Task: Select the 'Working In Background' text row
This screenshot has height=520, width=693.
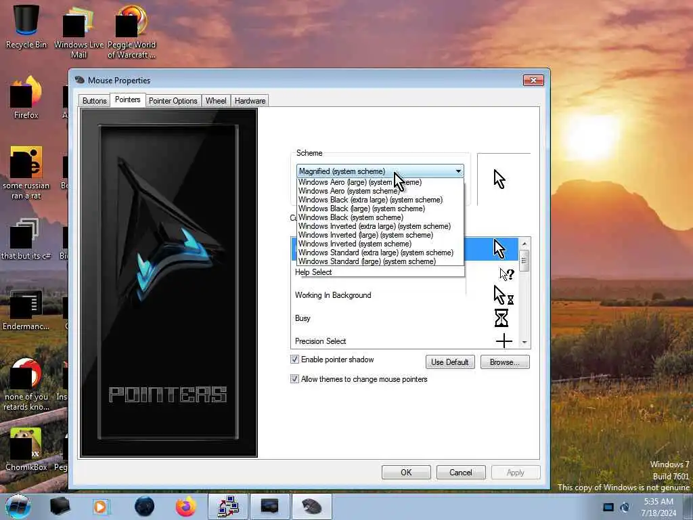Action: (333, 295)
